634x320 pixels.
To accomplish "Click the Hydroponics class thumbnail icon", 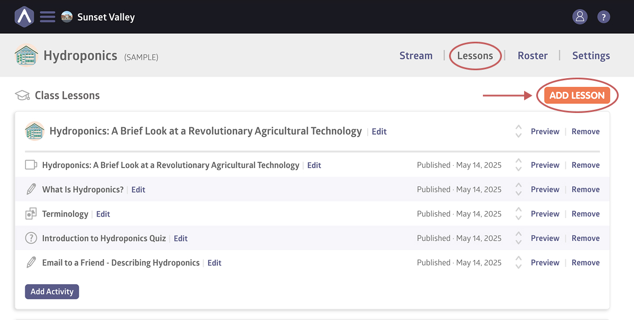I will click(26, 55).
